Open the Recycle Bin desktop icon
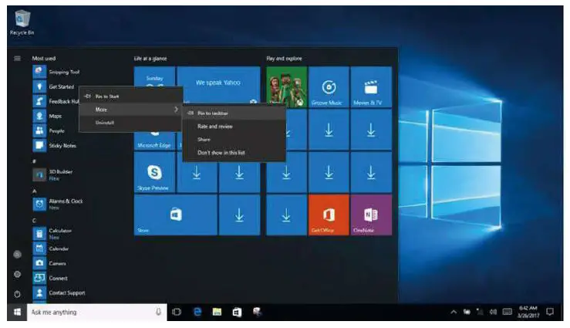Image resolution: width=570 pixels, height=328 pixels. (x=22, y=22)
